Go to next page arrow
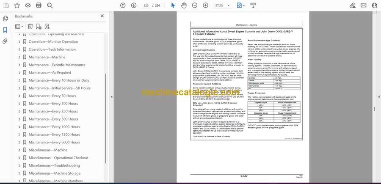The image size is (381, 184). (134, 5)
